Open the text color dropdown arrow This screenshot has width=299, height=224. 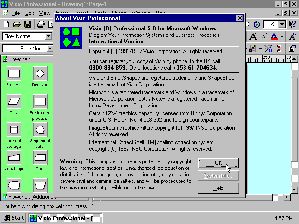point(282,36)
